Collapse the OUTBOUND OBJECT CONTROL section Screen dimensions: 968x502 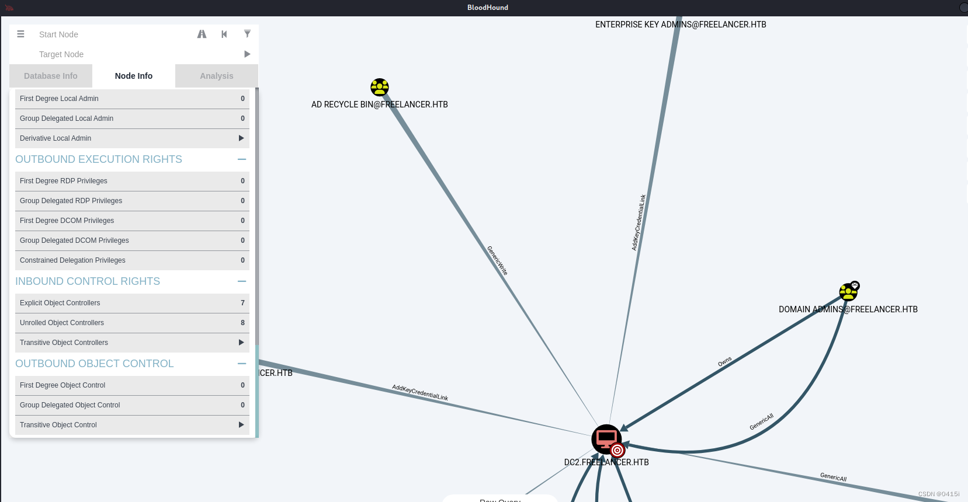pos(242,364)
